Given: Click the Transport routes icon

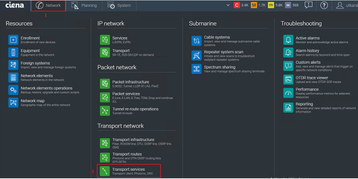Looking at the screenshot, I should (x=105, y=158).
